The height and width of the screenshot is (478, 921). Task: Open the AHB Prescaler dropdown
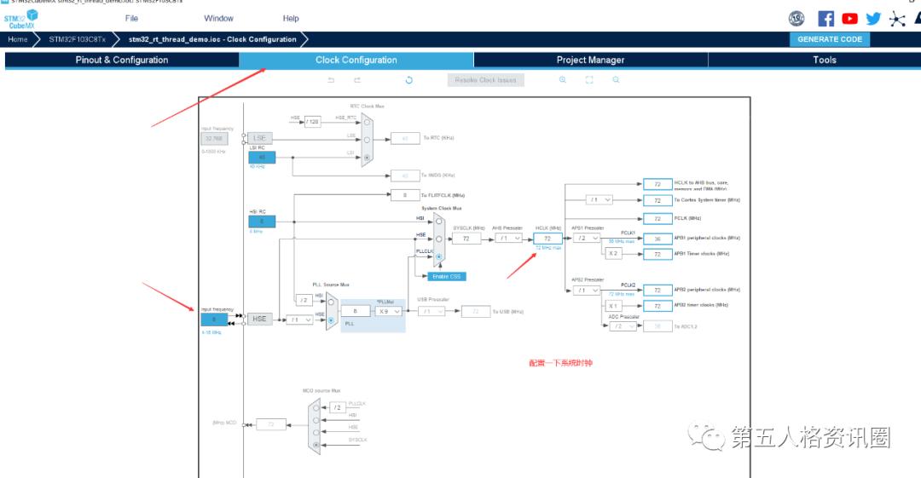[x=508, y=238]
